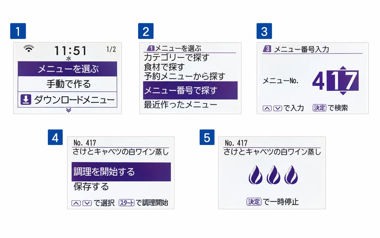The width and height of the screenshot is (380, 238).
Task: Choose 予約メニューから探す
Action: pyautogui.click(x=185, y=76)
